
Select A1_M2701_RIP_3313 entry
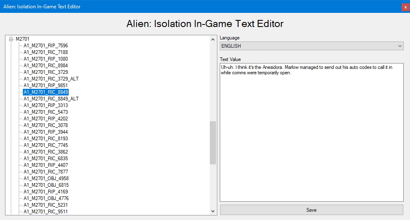tap(46, 105)
